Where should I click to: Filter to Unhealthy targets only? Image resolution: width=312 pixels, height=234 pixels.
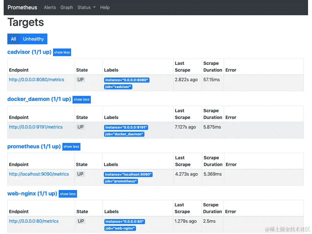point(33,39)
